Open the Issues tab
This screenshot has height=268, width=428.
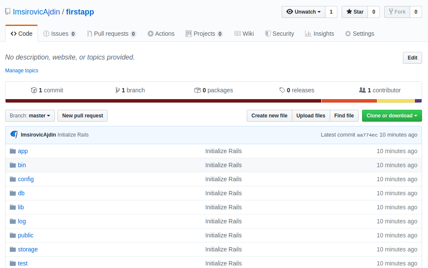[60, 34]
